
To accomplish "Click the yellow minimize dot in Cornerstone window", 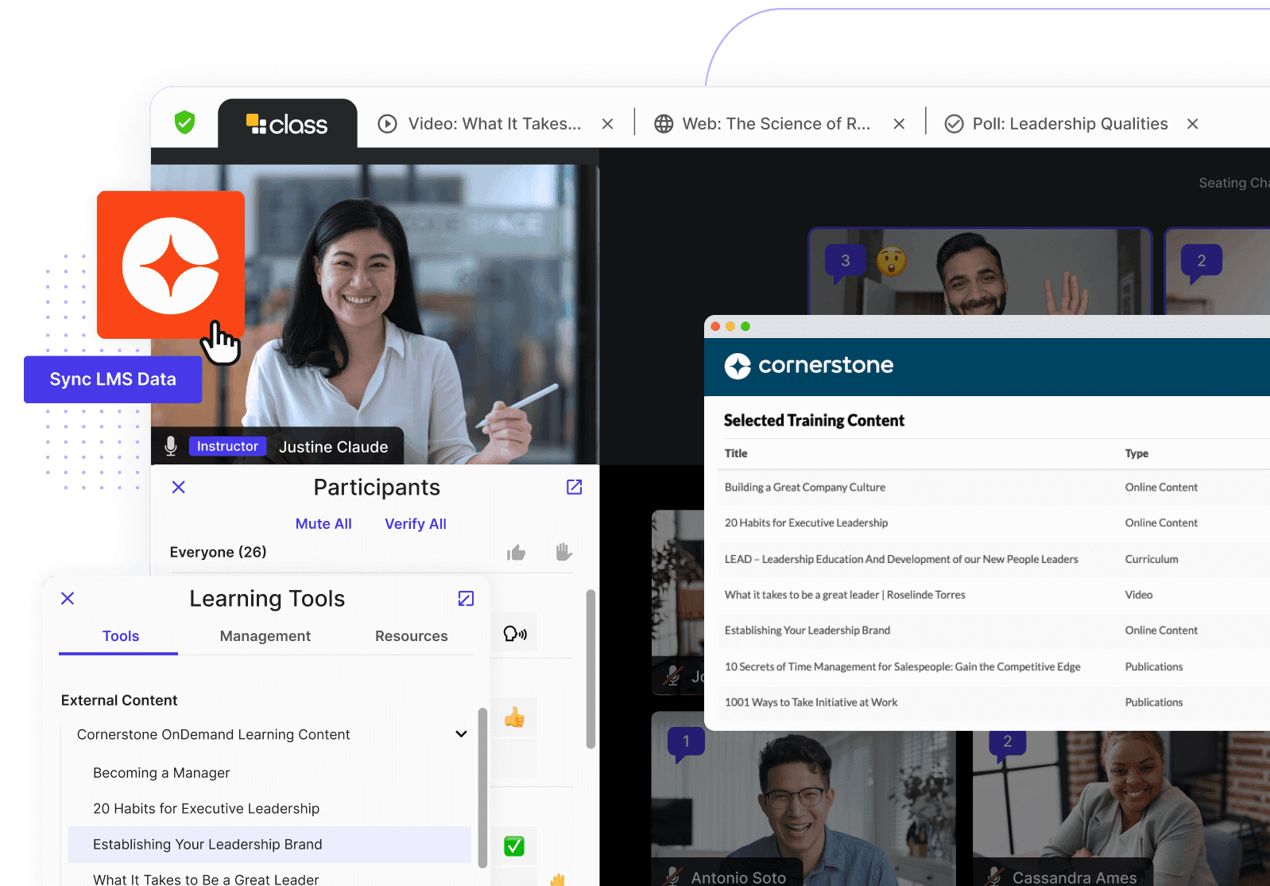I will point(730,327).
